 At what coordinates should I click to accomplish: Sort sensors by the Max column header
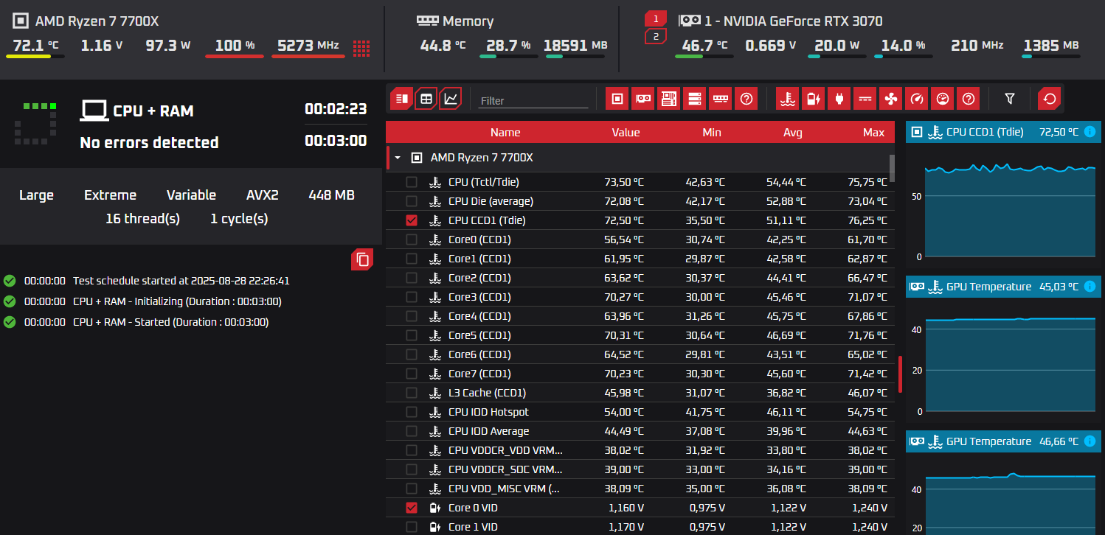pyautogui.click(x=873, y=133)
